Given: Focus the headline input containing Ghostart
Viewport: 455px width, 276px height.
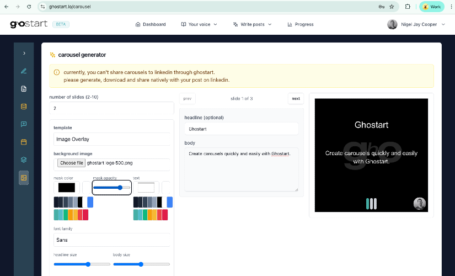Looking at the screenshot, I should 242,129.
